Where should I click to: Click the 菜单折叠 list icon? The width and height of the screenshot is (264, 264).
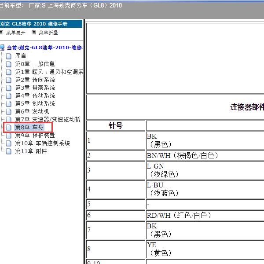[x=33, y=32]
